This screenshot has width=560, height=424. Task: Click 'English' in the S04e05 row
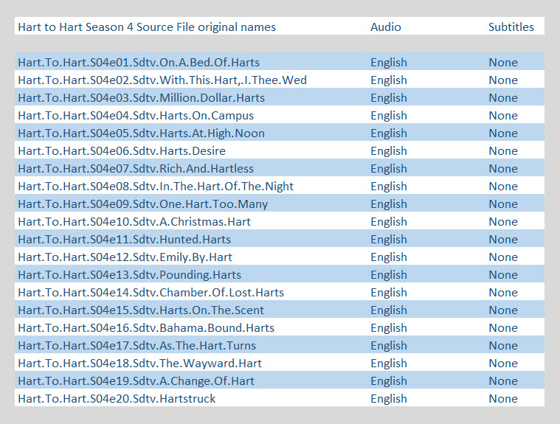[x=389, y=133]
